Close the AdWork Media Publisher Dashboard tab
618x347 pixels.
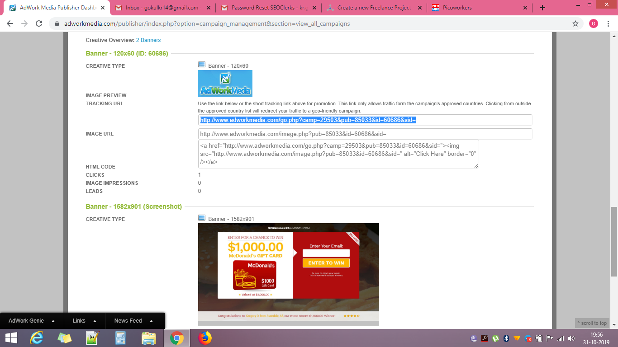102,8
